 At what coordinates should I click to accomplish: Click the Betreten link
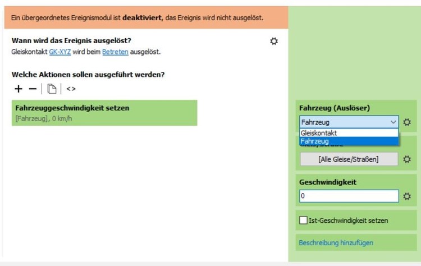click(115, 52)
